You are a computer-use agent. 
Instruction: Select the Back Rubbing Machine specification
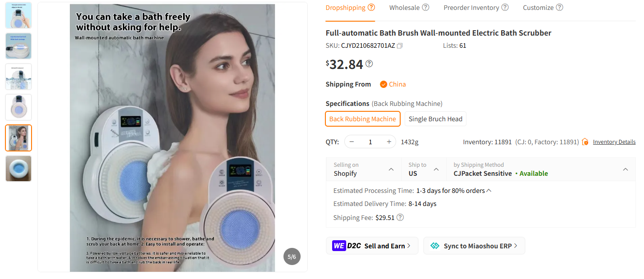tap(363, 119)
